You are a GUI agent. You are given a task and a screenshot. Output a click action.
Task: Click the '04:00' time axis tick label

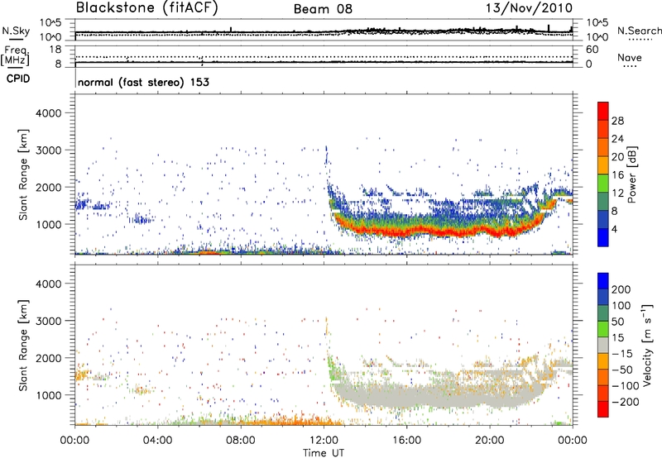tap(158, 441)
